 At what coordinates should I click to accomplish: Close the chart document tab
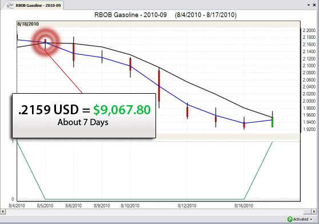coord(314,5)
